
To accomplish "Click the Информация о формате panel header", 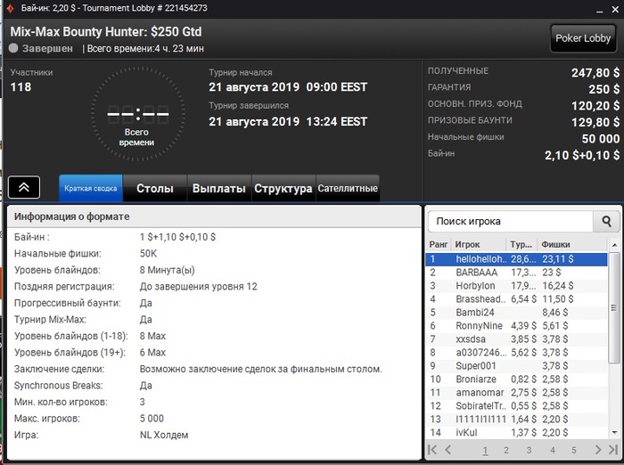I will 214,216.
